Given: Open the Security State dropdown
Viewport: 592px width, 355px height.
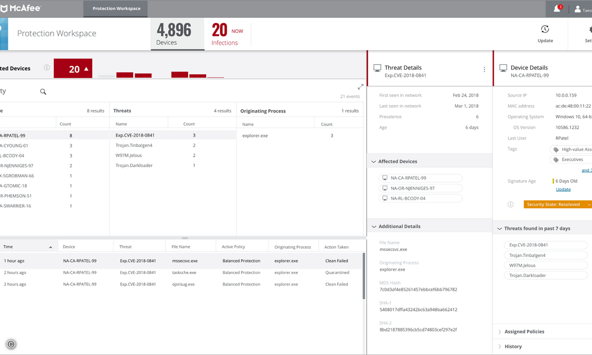Looking at the screenshot, I should pos(558,204).
